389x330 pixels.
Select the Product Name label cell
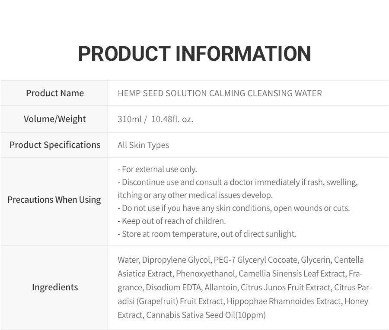[x=54, y=93]
